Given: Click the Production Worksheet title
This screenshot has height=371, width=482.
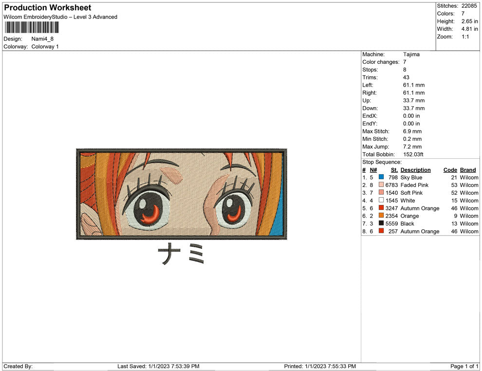Looking at the screenshot, I should coord(48,8).
